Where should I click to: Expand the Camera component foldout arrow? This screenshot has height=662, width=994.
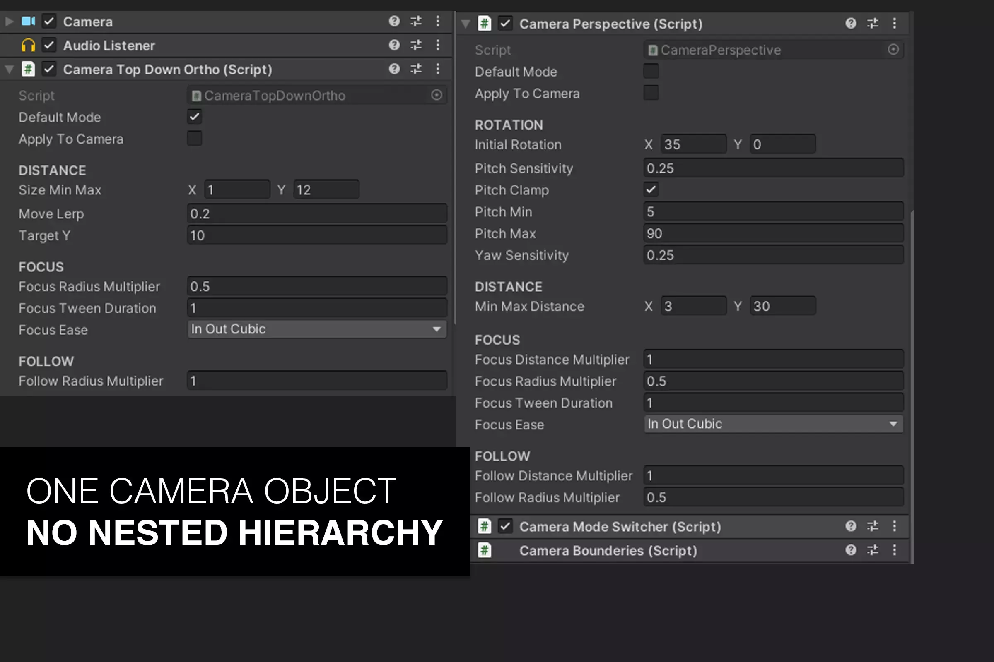tap(9, 21)
